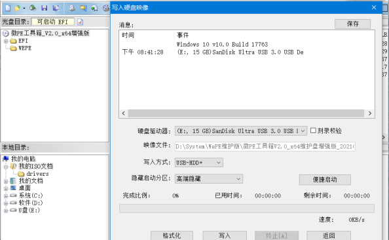Select U盘(E:) drive
This screenshot has height=240, width=389.
point(29,210)
